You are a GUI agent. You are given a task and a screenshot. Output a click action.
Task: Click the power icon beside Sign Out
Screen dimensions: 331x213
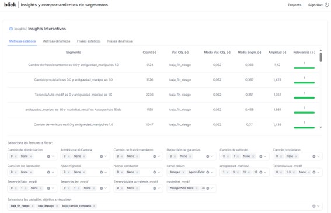coord(327,5)
